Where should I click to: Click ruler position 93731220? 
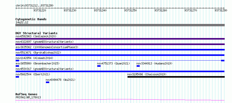coord(40,10)
